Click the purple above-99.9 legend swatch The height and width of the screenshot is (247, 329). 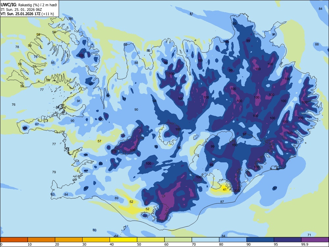click(315, 240)
